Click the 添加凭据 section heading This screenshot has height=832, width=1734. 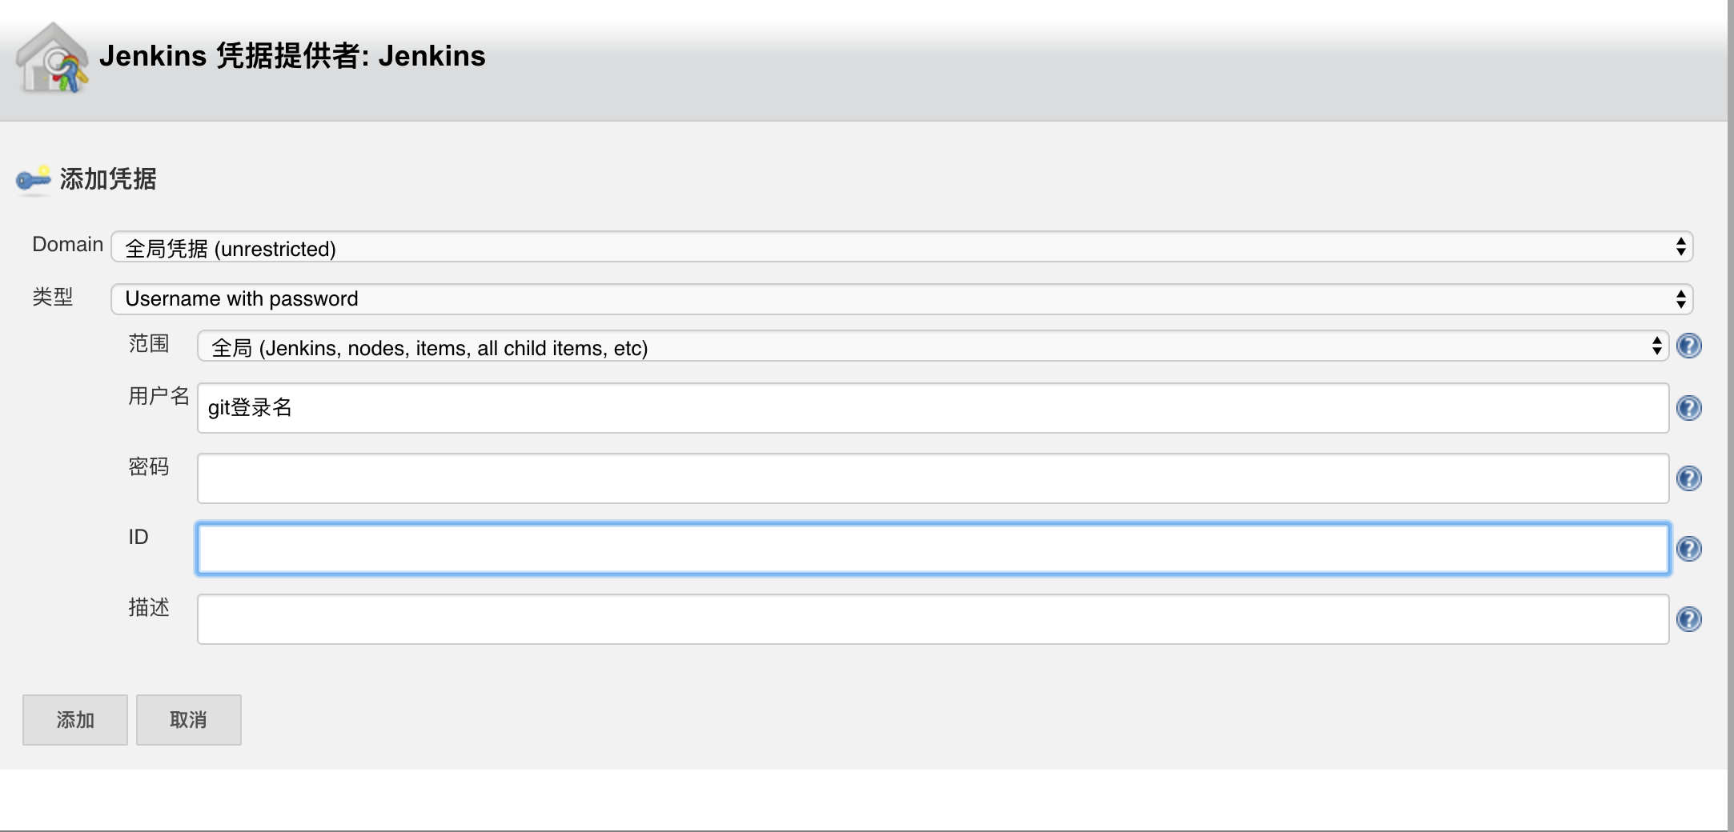tap(108, 179)
